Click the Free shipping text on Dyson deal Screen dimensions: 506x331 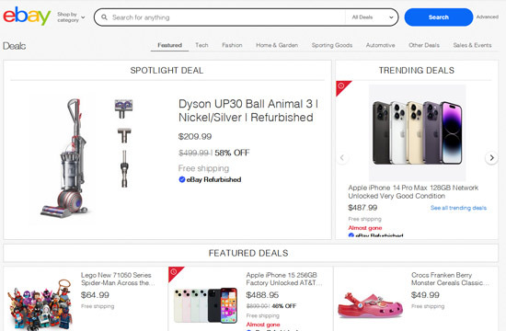click(x=203, y=168)
